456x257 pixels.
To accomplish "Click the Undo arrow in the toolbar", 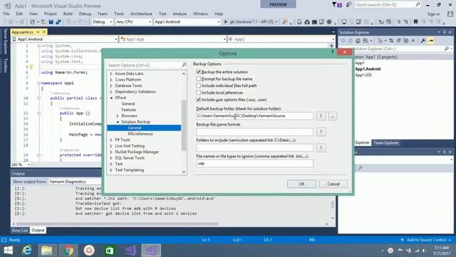I will pyautogui.click(x=68, y=22).
